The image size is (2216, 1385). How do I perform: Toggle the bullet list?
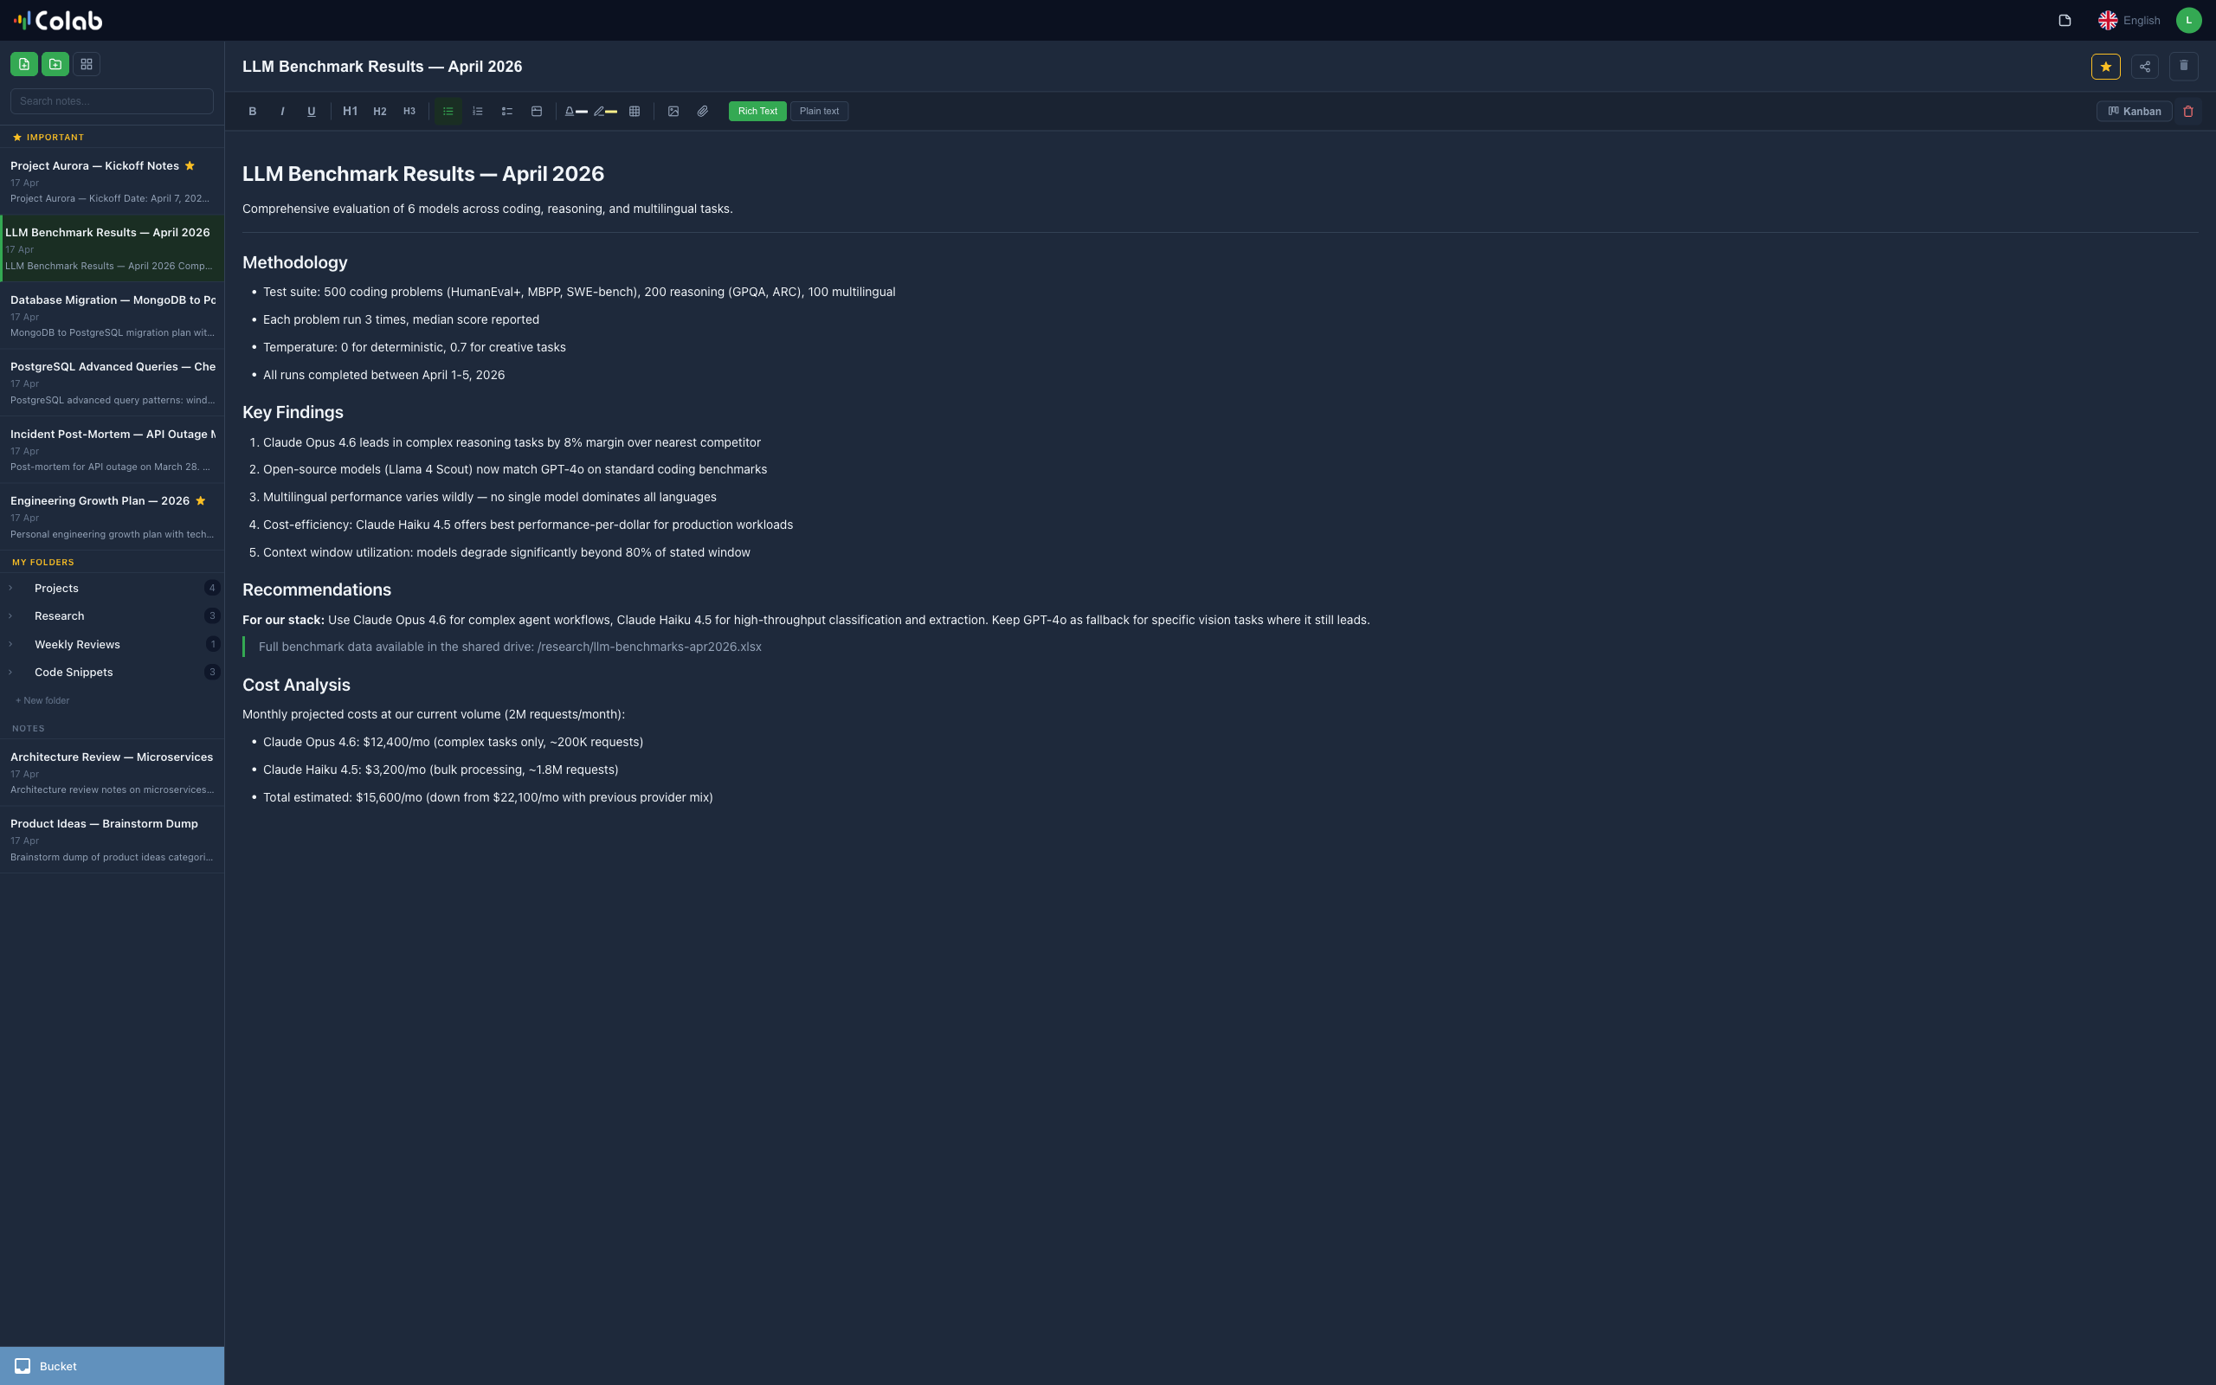tap(448, 111)
